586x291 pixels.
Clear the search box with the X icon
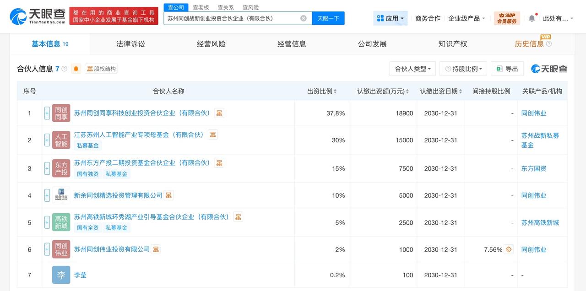(x=304, y=18)
